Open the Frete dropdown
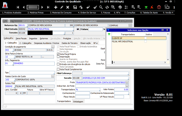The height and width of the screenshot is (116, 182). pos(127,82)
